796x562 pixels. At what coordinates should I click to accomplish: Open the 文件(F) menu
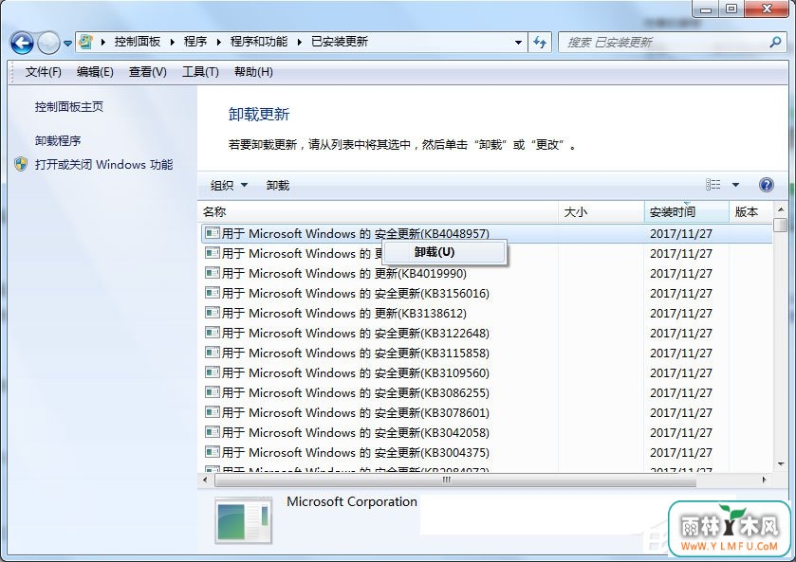[x=43, y=72]
